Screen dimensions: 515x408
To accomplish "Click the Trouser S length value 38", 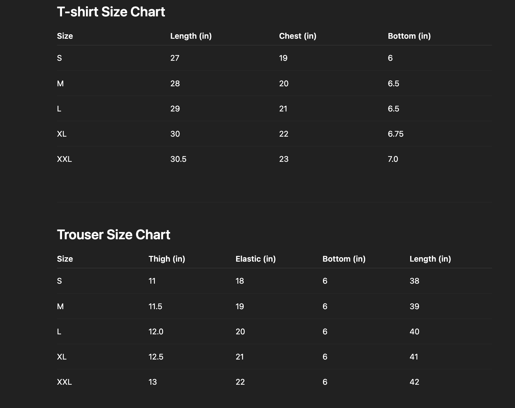I will coord(414,281).
